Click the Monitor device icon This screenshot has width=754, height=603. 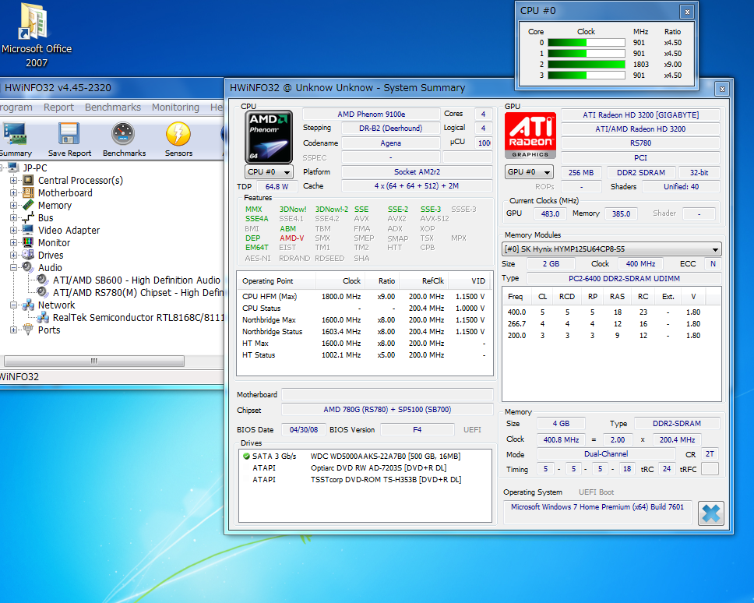(x=27, y=242)
